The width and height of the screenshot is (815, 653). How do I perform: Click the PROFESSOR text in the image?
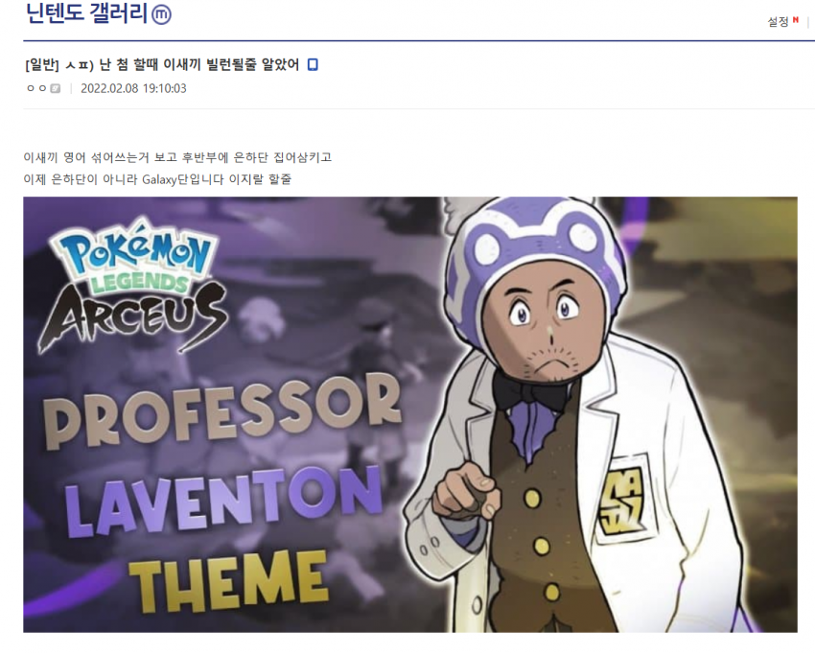(223, 410)
